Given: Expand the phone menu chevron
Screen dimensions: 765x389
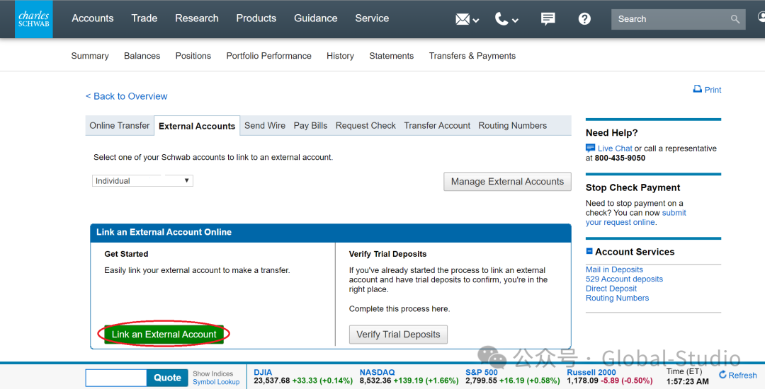Looking at the screenshot, I should click(515, 21).
